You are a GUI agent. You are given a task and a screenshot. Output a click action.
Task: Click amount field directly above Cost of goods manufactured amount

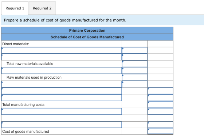pyautogui.click(x=160, y=125)
